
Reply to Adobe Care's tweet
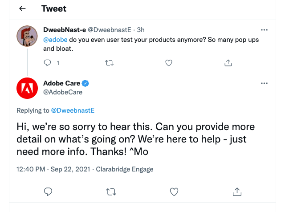click(x=49, y=192)
